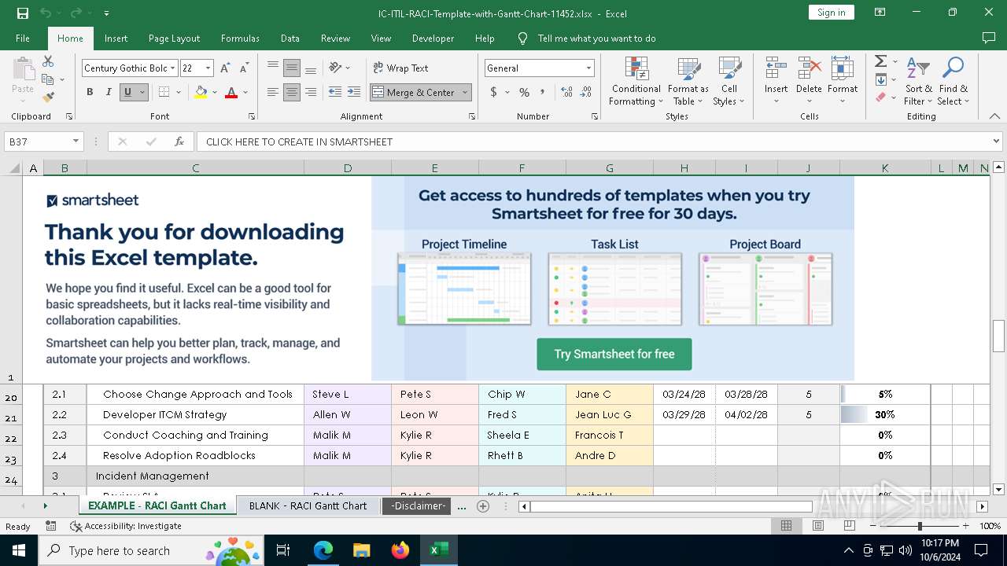Open the File menu tab
The image size is (1007, 566).
point(23,38)
